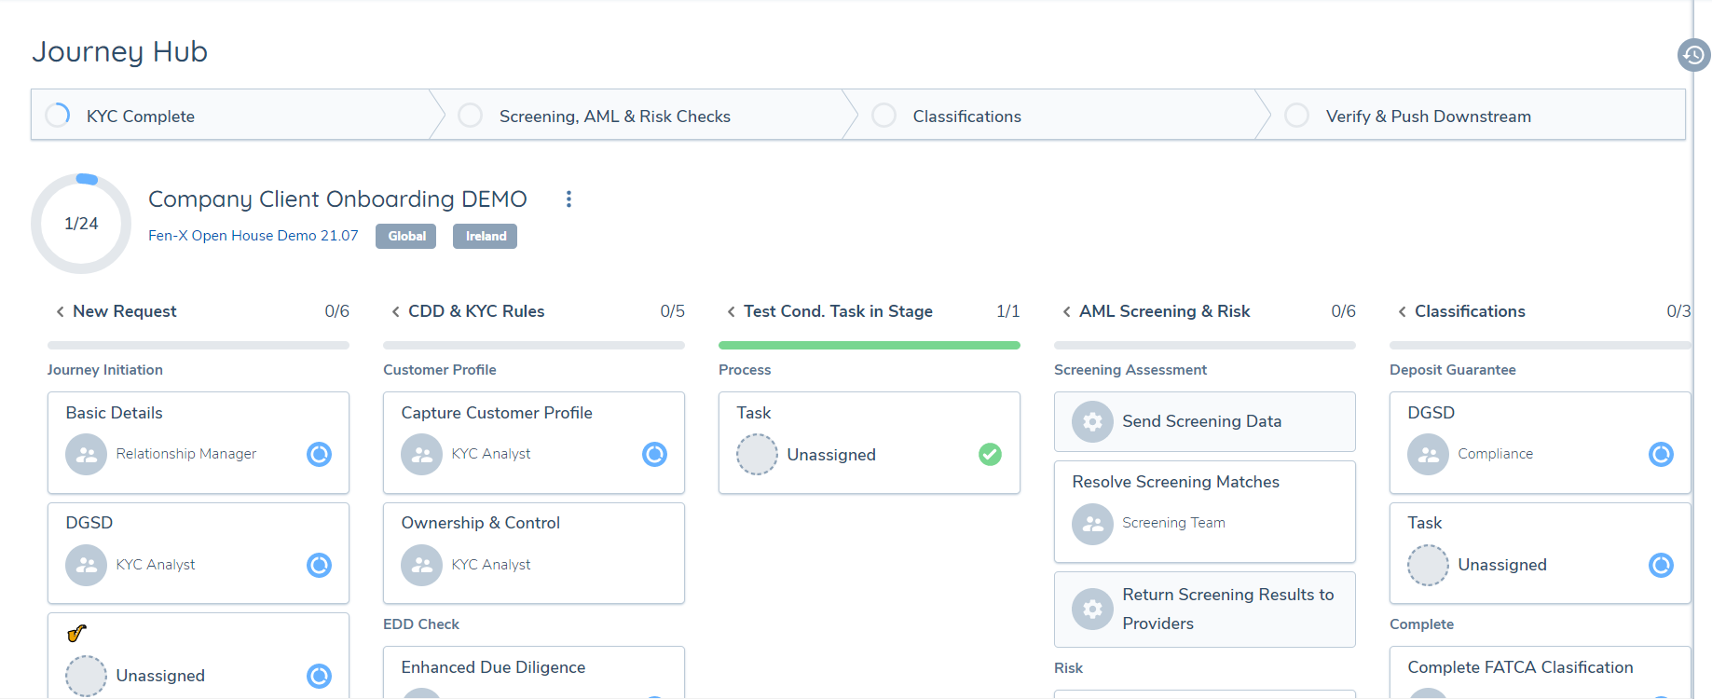Open the three-dot journey options menu
The height and width of the screenshot is (699, 1712).
568,199
